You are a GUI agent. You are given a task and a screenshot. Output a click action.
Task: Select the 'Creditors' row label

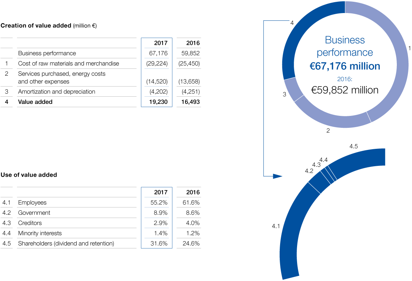pos(30,223)
